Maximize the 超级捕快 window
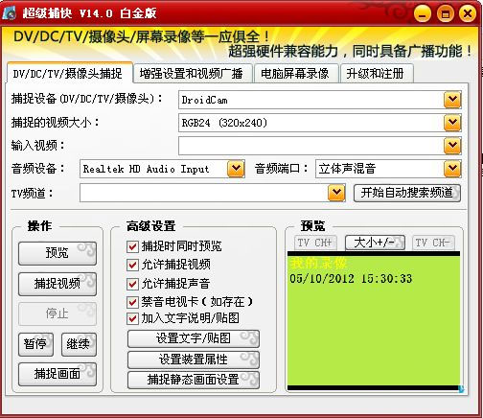Image resolution: width=483 pixels, height=418 pixels. click(446, 14)
